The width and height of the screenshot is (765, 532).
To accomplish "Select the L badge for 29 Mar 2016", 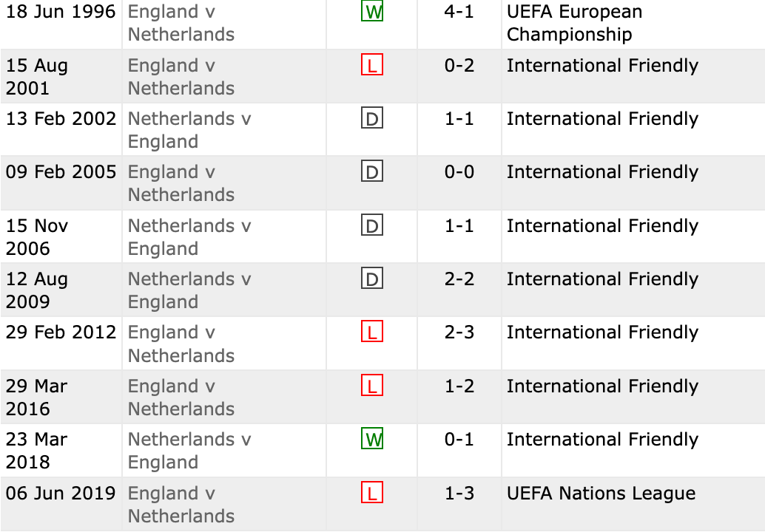I will (372, 386).
